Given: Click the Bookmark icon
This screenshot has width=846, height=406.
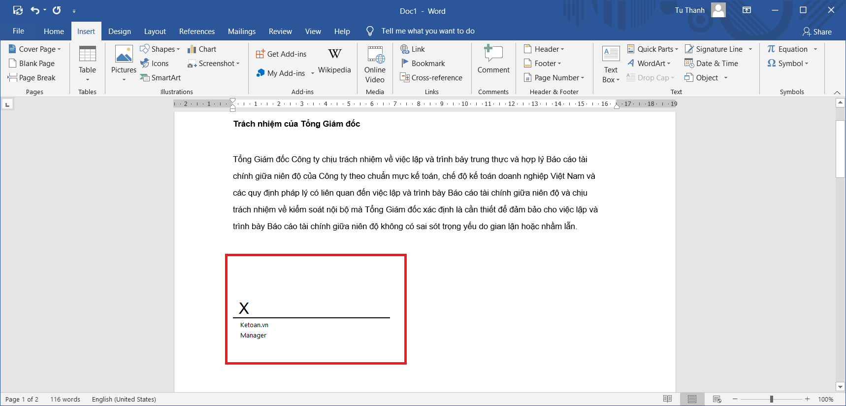Looking at the screenshot, I should click(x=405, y=64).
